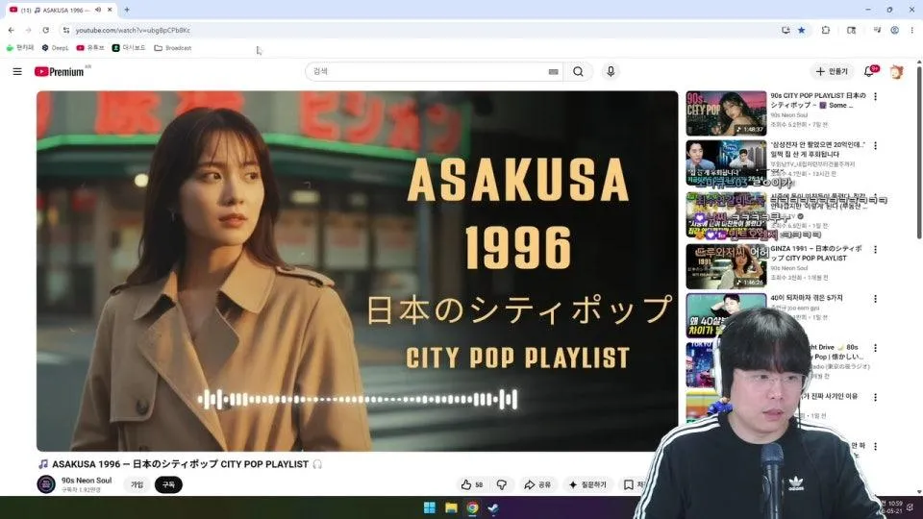Open the on-screen keyboard in search box
This screenshot has height=519, width=923.
click(554, 72)
